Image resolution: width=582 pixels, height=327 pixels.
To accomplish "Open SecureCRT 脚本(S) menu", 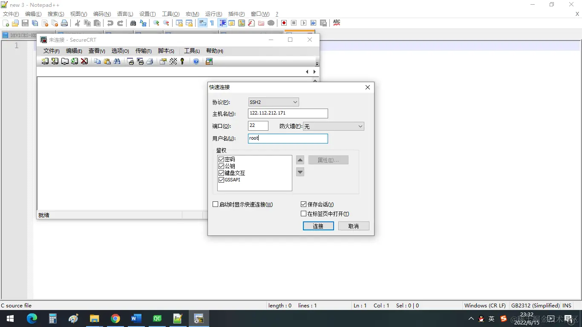I will click(x=166, y=51).
